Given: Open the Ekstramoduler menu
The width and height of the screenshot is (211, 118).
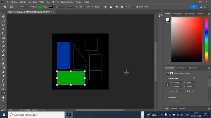Looking at the screenshot, I should coord(67,2).
